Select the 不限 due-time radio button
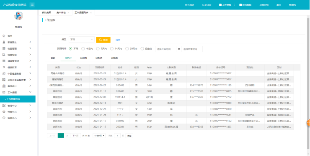This screenshot has height=156, width=310. pos(70,49)
